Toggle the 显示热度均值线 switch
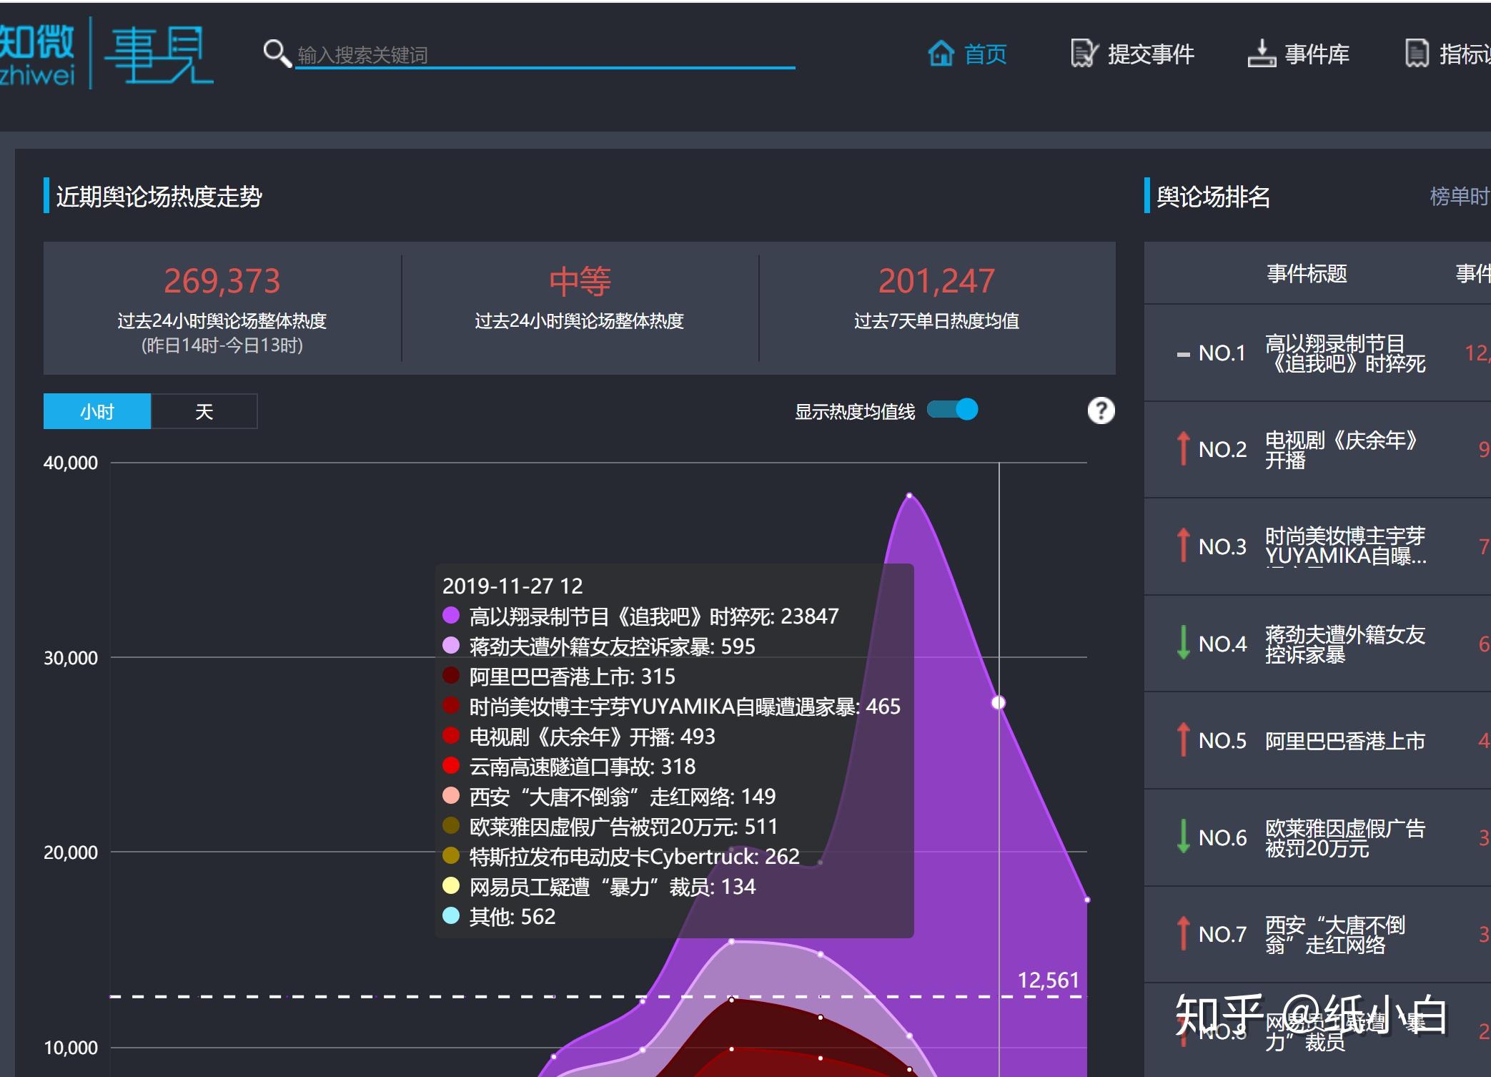 click(x=953, y=410)
